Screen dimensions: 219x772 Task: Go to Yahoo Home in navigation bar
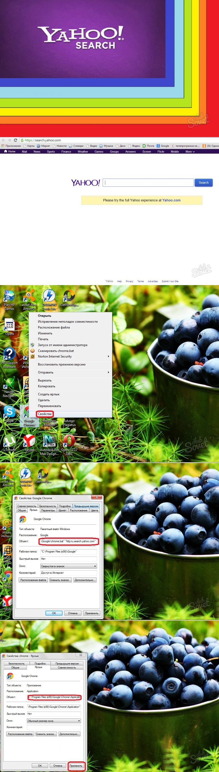click(x=10, y=152)
